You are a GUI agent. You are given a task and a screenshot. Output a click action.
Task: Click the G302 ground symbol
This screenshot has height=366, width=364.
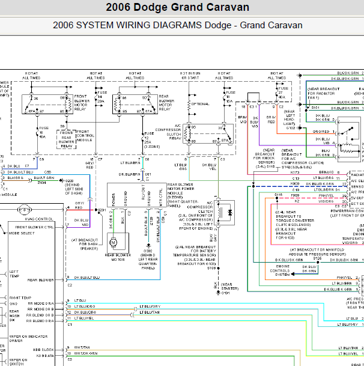148,246
